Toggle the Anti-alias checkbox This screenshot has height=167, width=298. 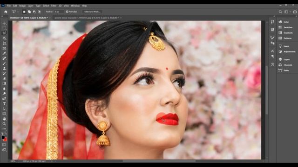click(x=67, y=12)
